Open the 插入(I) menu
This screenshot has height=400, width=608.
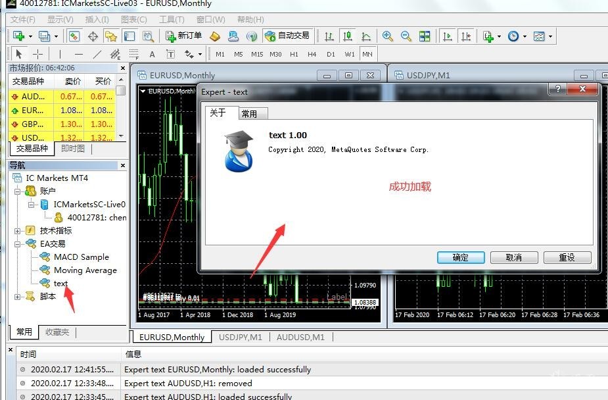(97, 19)
